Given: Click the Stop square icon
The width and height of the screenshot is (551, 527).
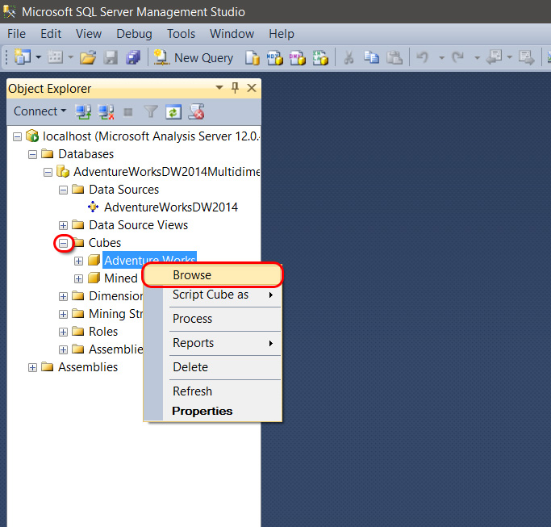Looking at the screenshot, I should (128, 112).
